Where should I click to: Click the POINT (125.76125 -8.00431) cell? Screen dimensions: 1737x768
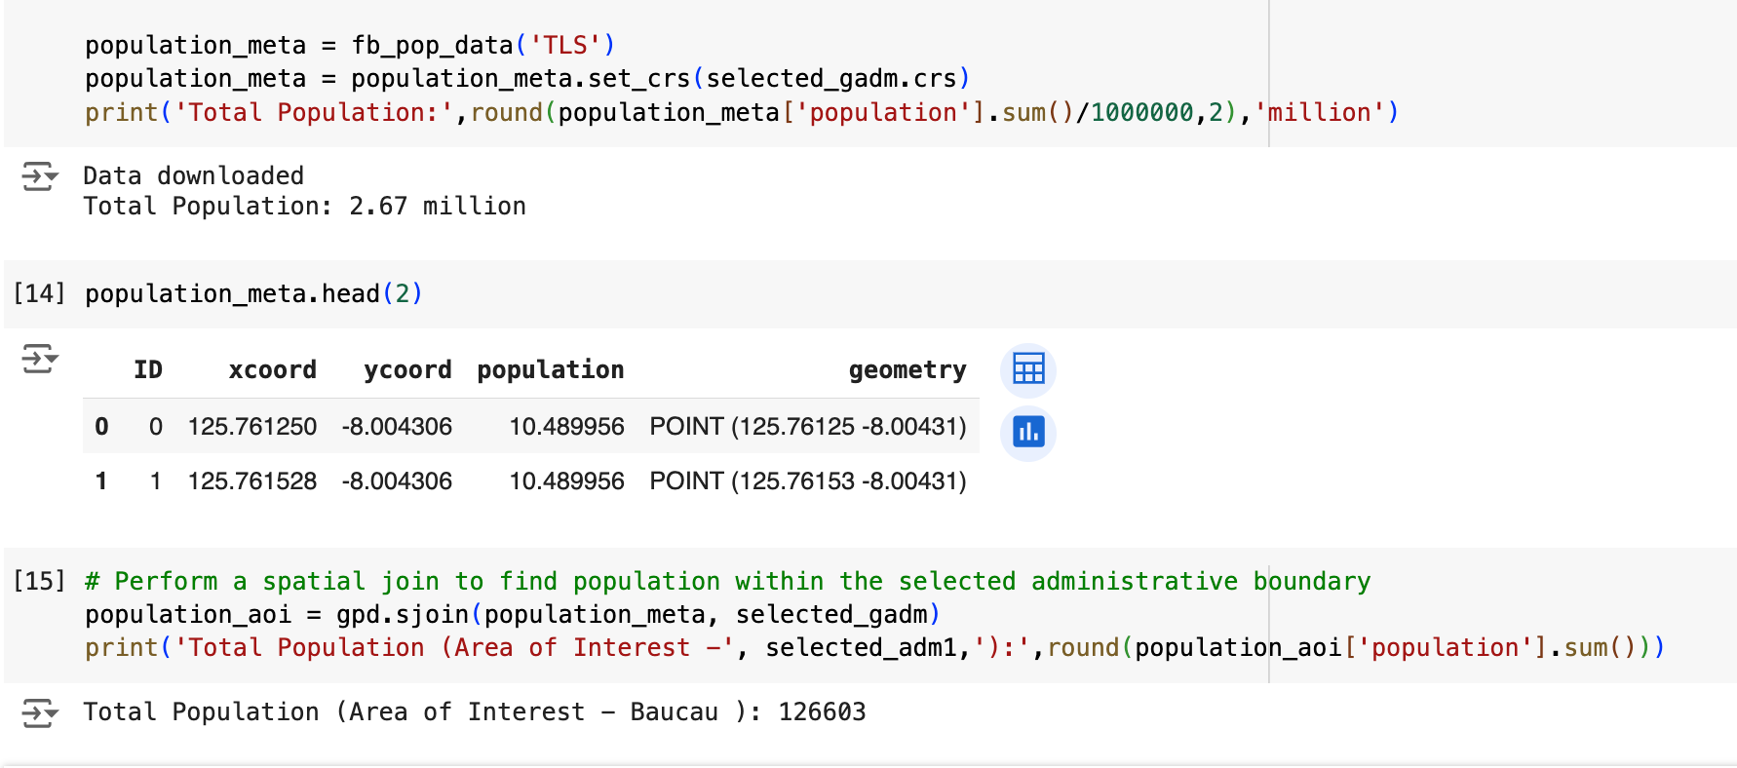(x=807, y=427)
